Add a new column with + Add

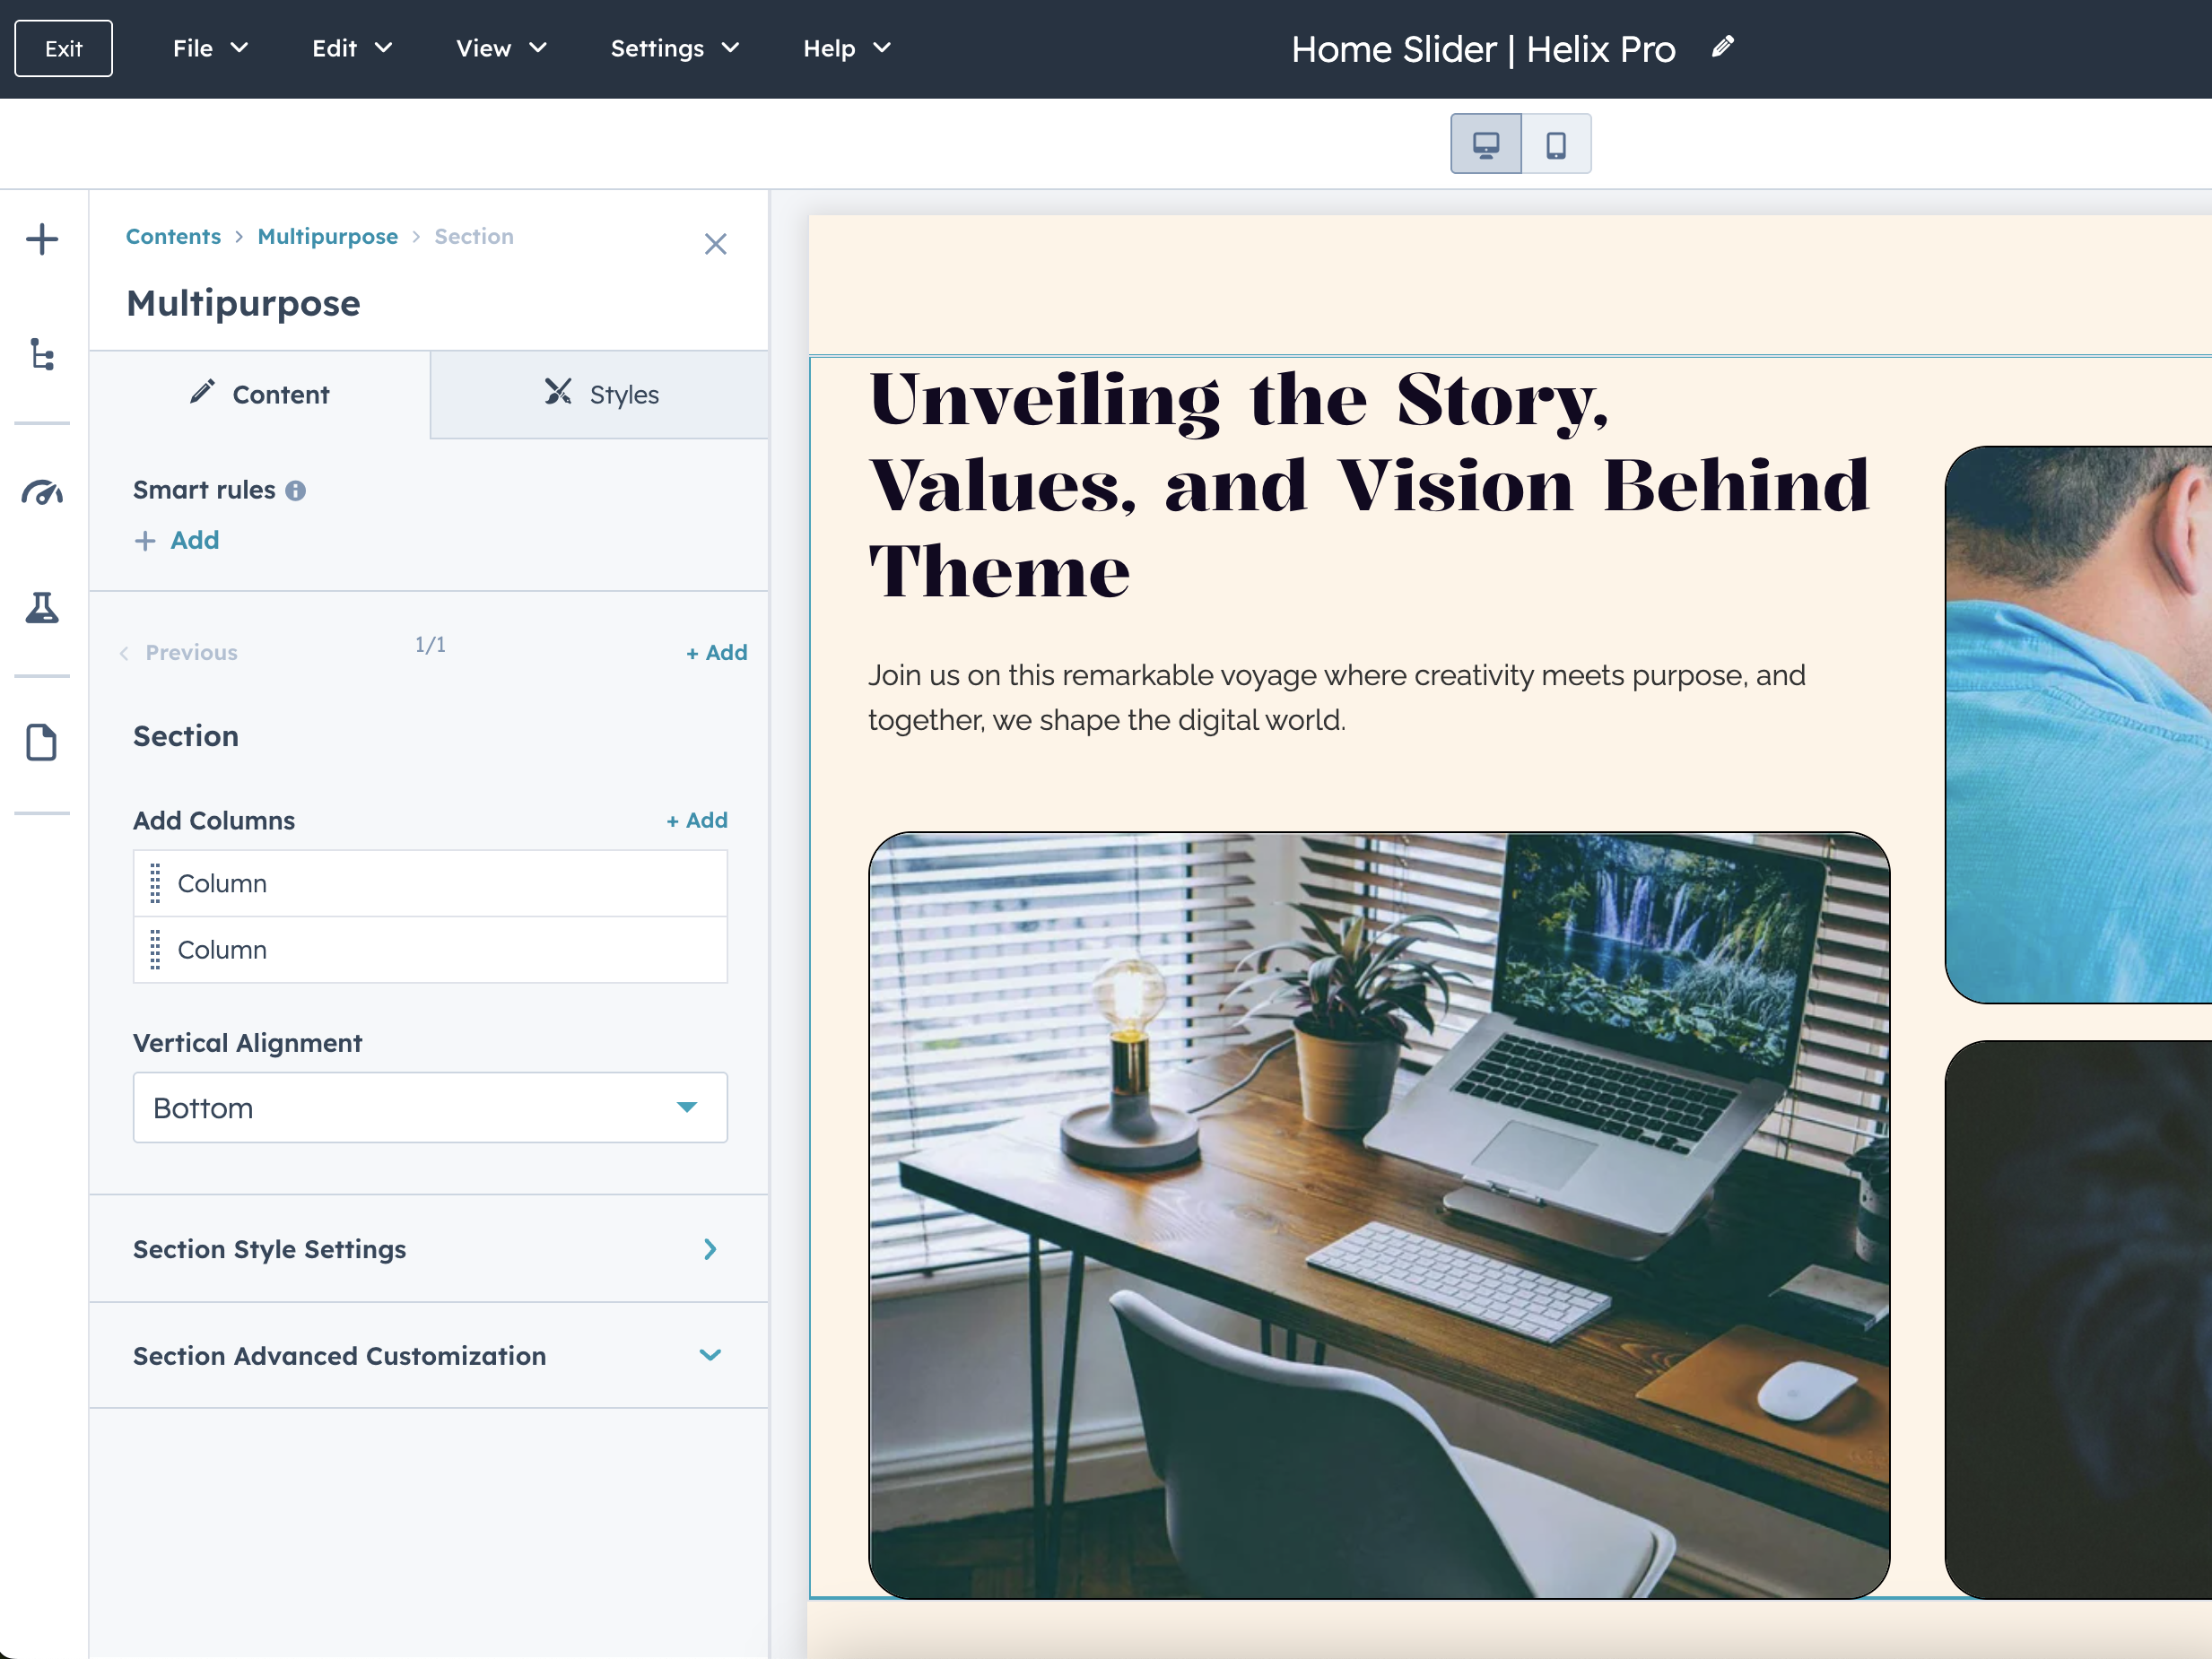click(x=696, y=820)
